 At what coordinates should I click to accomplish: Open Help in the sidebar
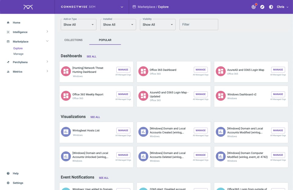16,174
